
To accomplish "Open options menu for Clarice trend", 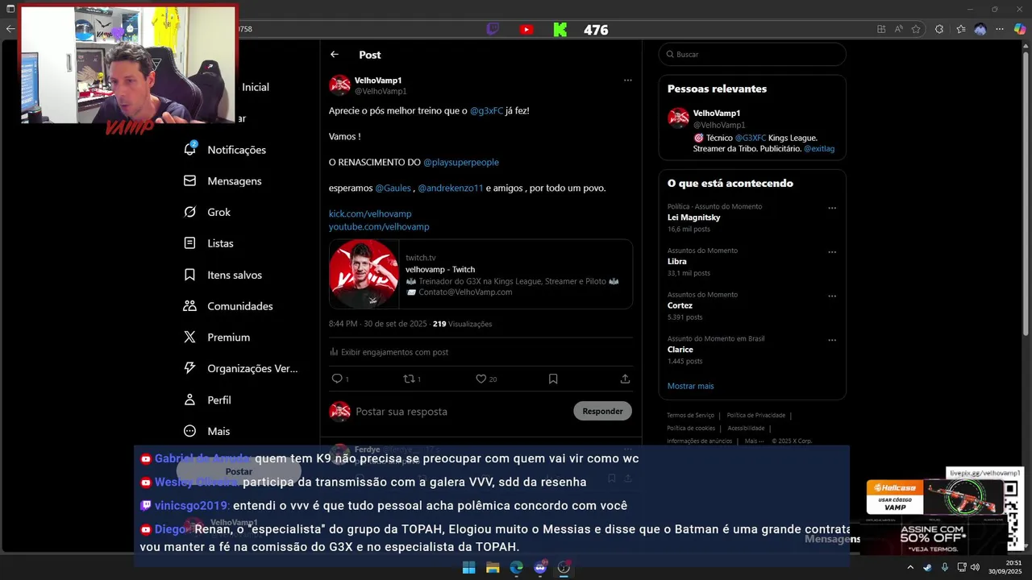I will 832,340.
